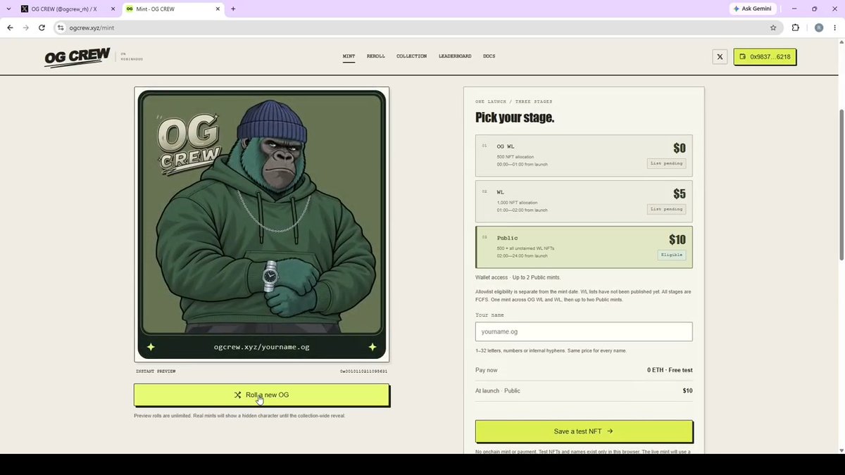845x475 pixels.
Task: Click the address bar URL ogcrew.xyz/mint
Action: pos(92,28)
